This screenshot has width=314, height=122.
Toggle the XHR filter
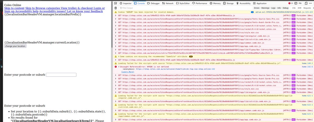click(300, 8)
